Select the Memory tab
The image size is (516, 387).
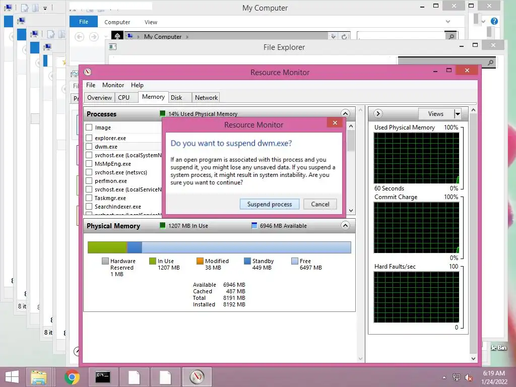(153, 97)
